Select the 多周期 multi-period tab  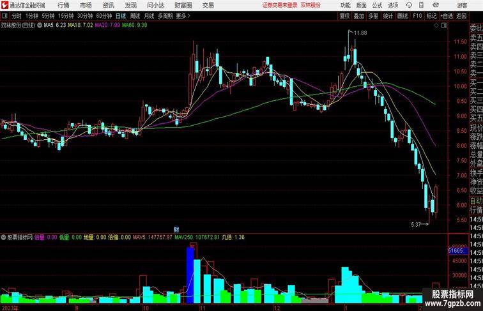(165, 16)
